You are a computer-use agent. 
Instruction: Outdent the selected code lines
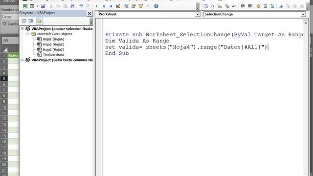pyautogui.click(x=249, y=6)
